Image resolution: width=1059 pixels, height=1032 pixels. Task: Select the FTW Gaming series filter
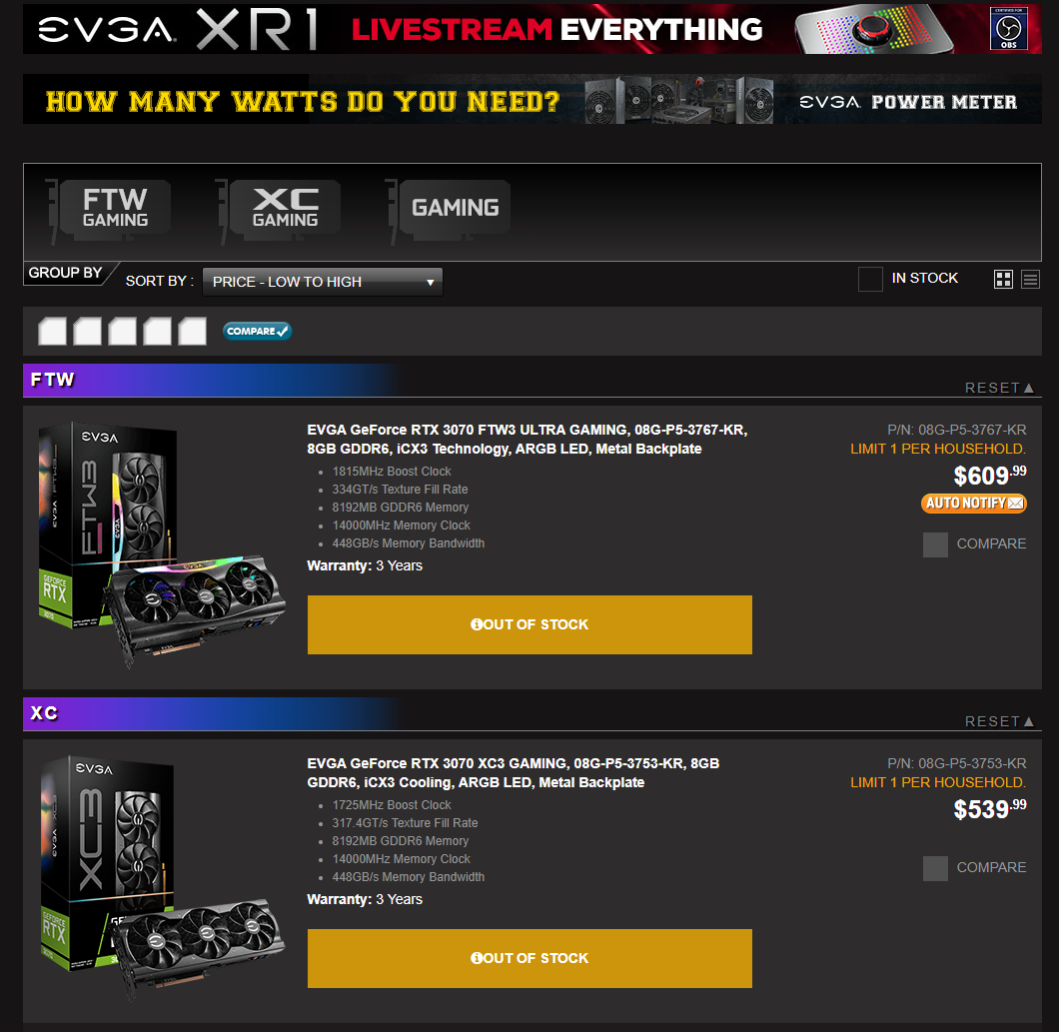coord(109,211)
